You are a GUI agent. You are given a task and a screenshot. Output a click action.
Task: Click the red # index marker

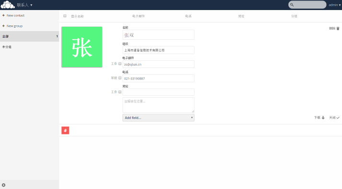(65, 130)
